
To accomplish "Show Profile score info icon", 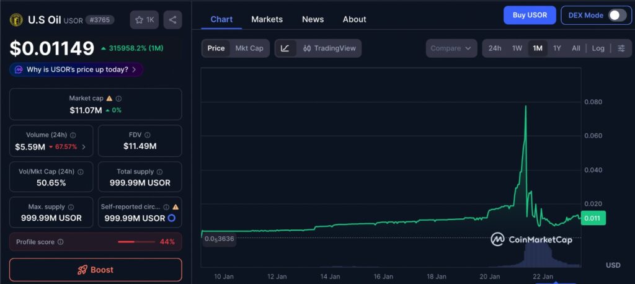I will pos(60,242).
